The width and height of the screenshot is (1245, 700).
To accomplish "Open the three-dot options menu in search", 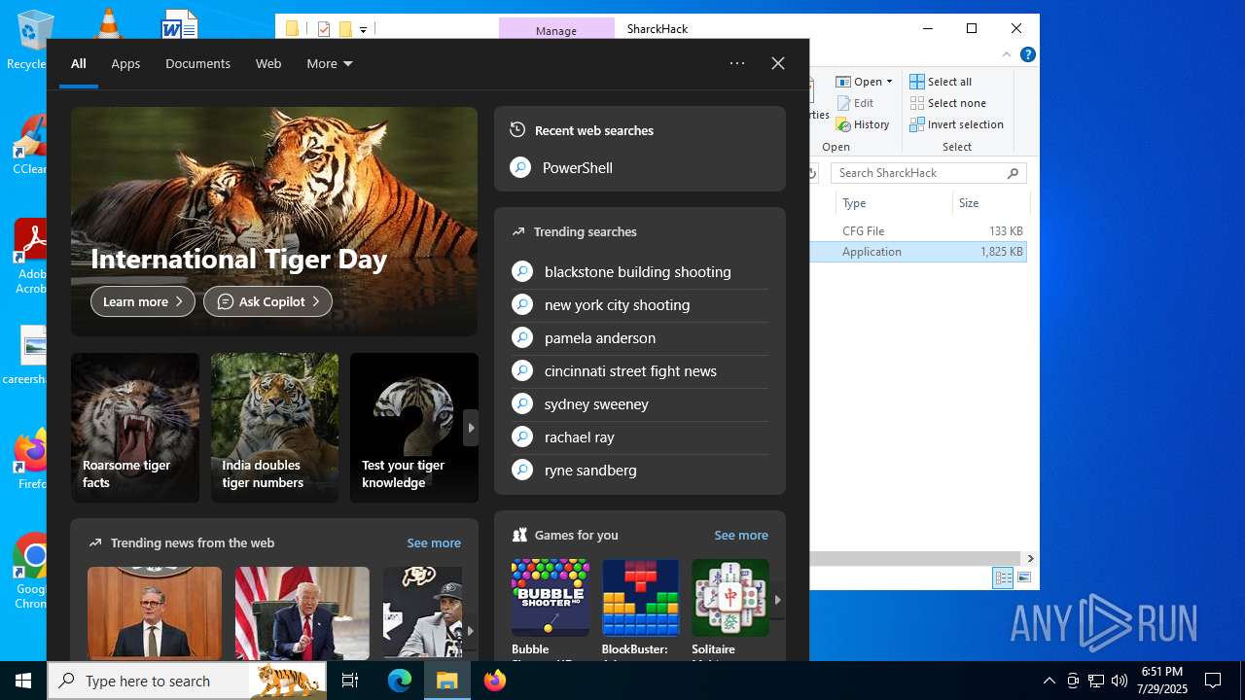I will pos(737,63).
